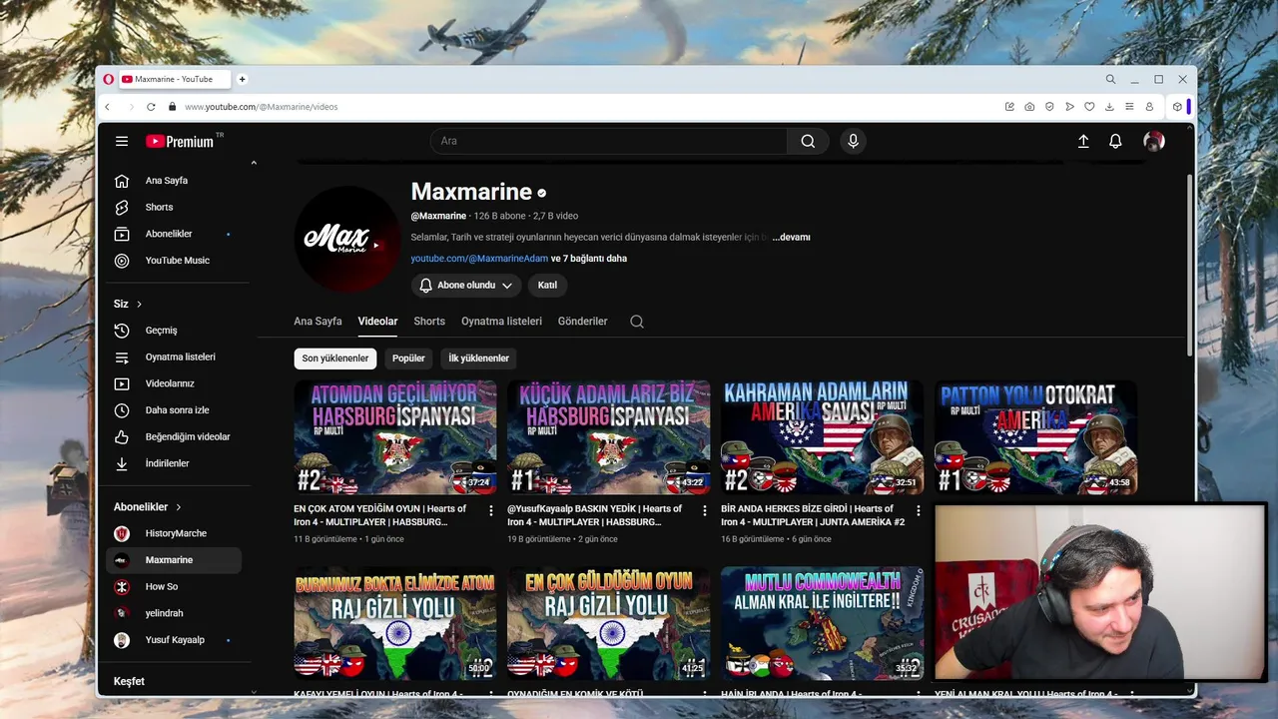
Task: Open Opera snapshot camera tool
Action: pos(1029,107)
